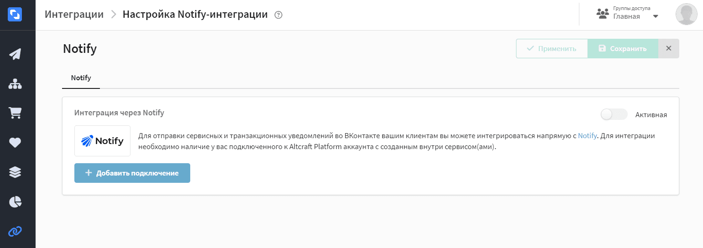Close the Notify settings with X
This screenshot has width=703, height=248.
[669, 48]
